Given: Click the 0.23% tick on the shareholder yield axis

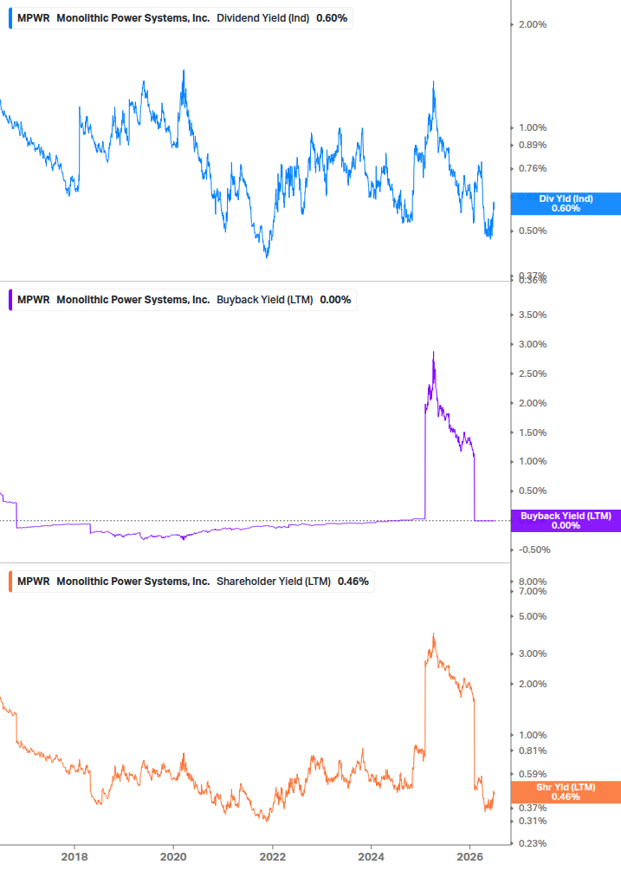Looking at the screenshot, I should tap(533, 844).
